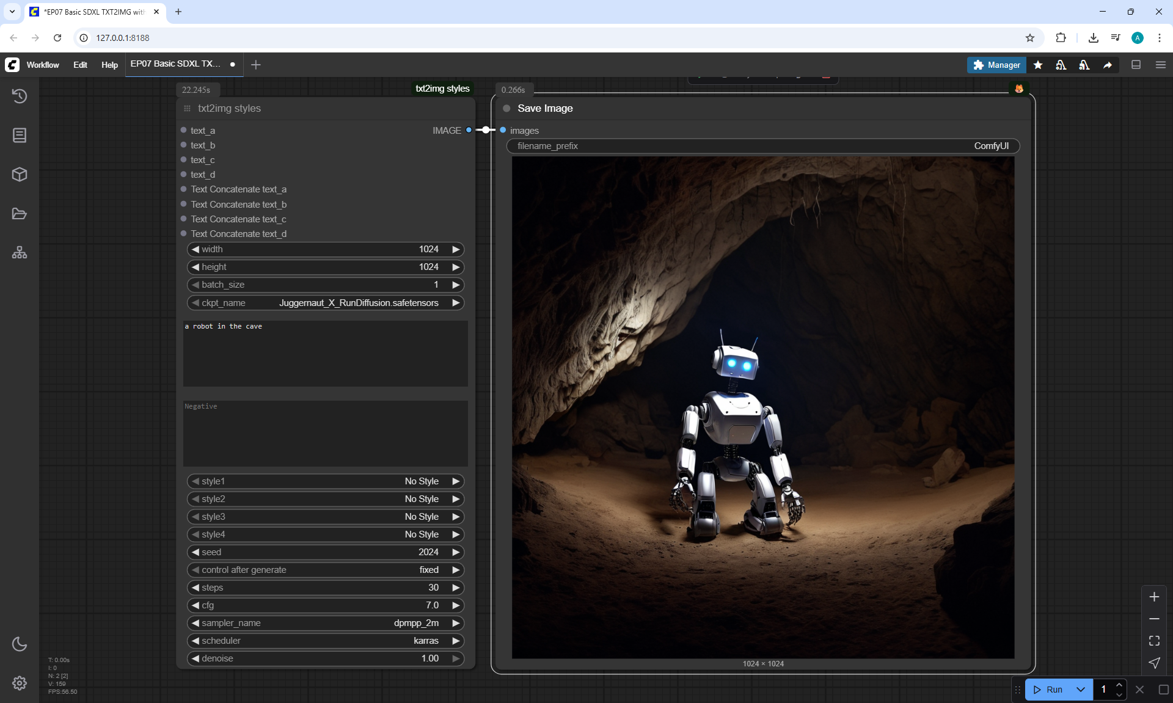Click the Run button

click(x=1049, y=690)
